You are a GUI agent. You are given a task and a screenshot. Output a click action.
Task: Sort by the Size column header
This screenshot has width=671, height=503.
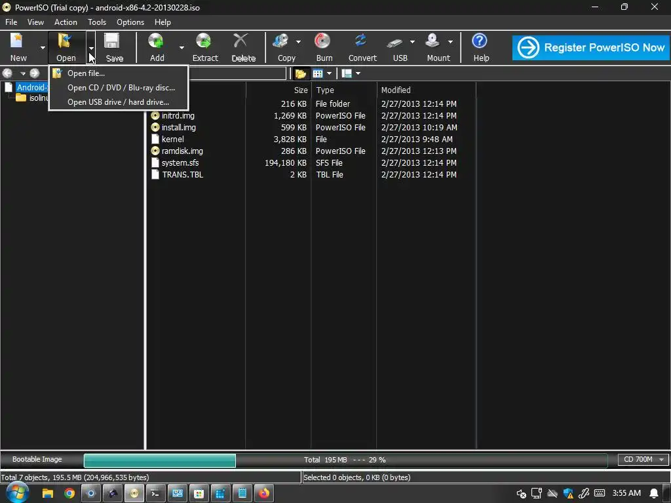278,90
